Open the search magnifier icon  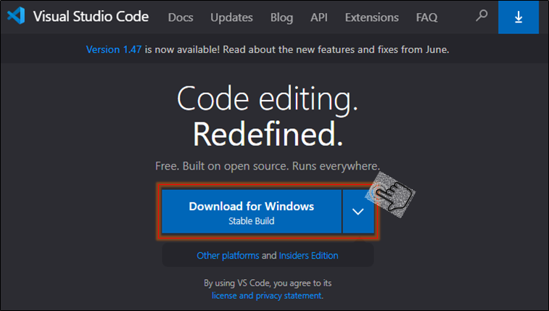pos(482,16)
